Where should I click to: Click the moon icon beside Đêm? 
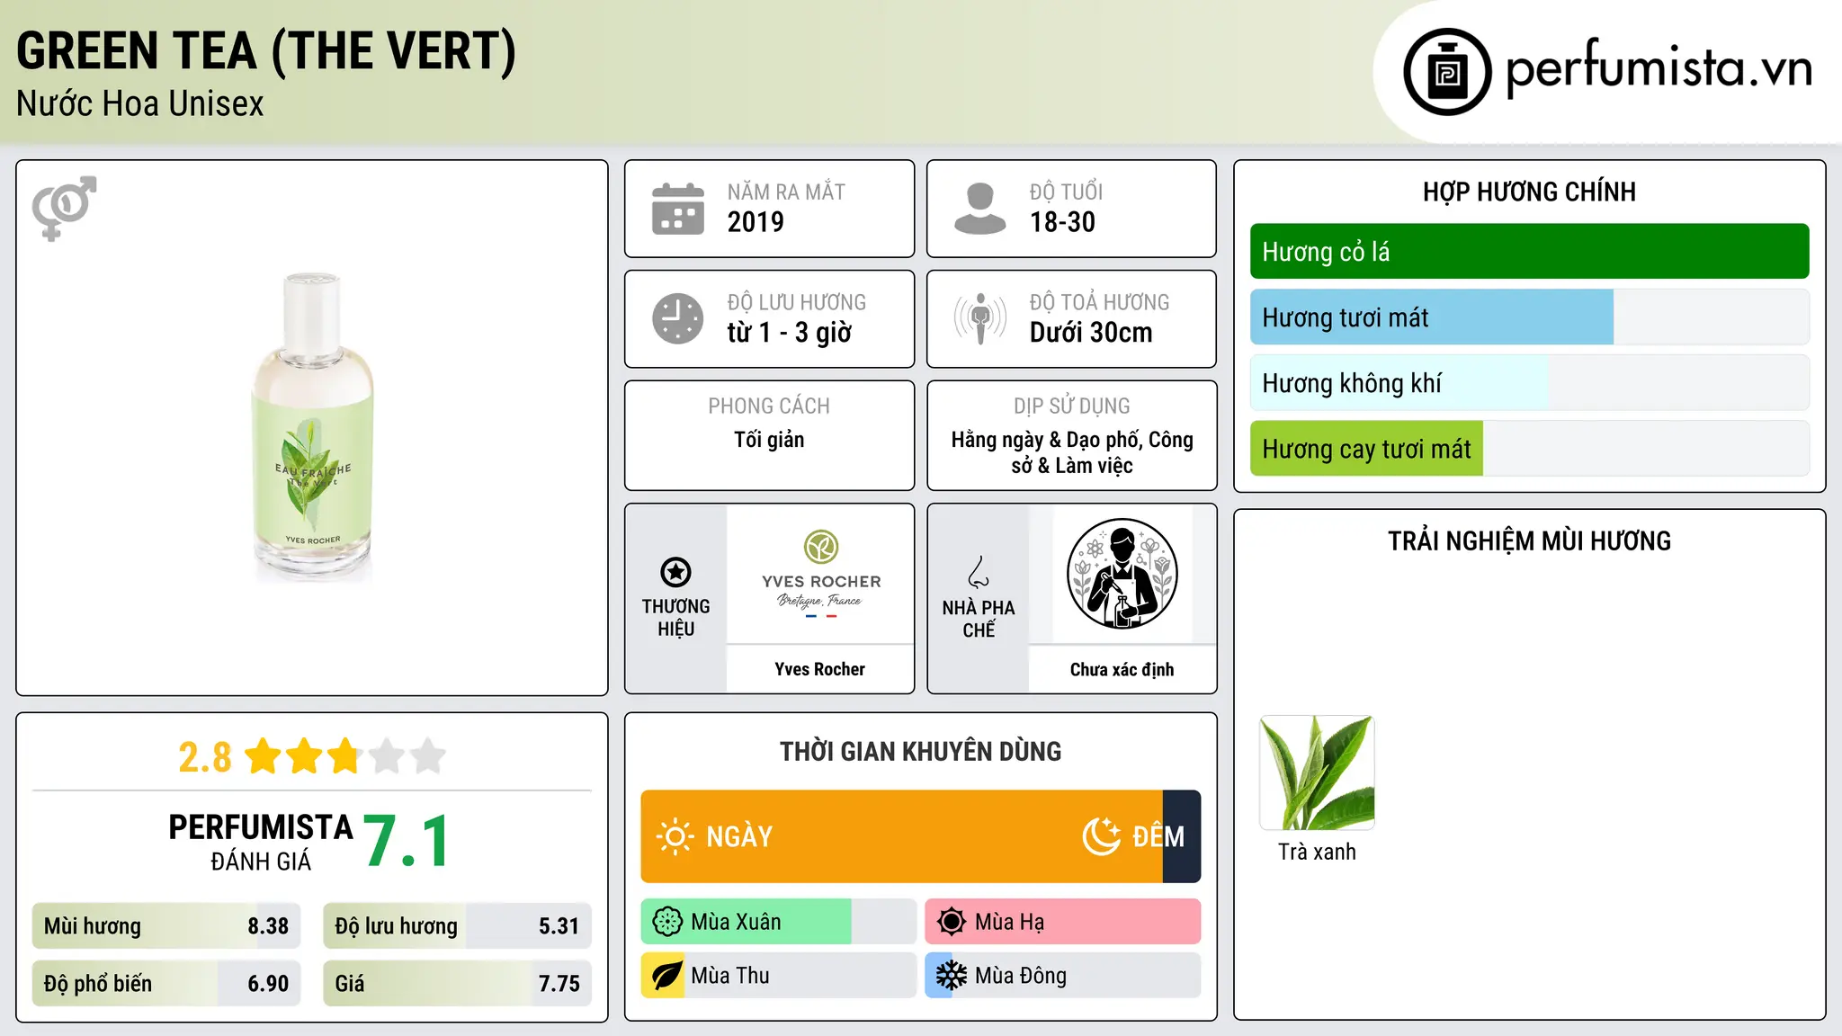[x=1101, y=836]
